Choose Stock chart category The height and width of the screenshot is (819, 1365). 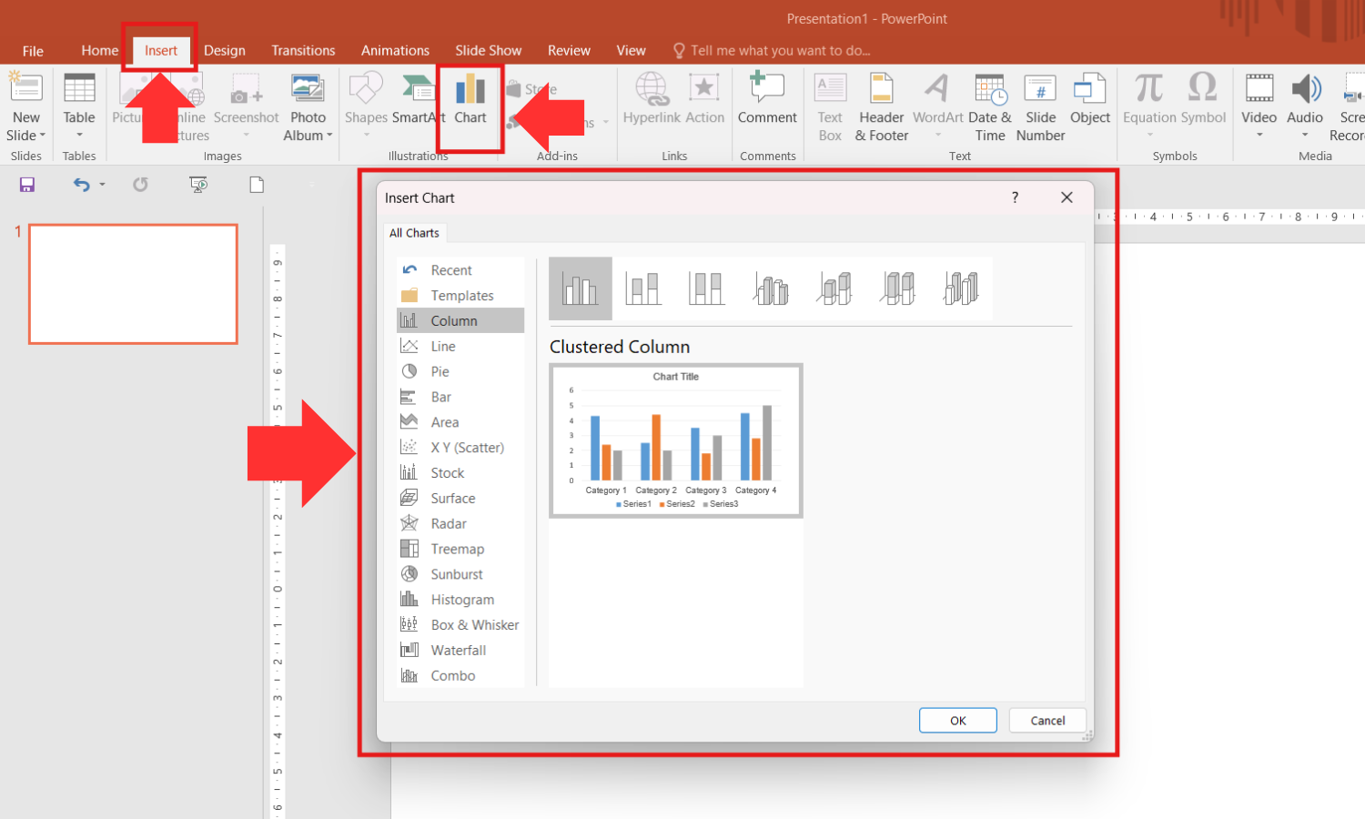[460, 473]
